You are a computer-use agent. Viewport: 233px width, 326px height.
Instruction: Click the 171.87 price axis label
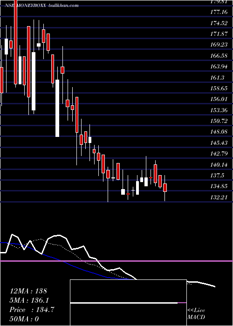tap(219, 34)
